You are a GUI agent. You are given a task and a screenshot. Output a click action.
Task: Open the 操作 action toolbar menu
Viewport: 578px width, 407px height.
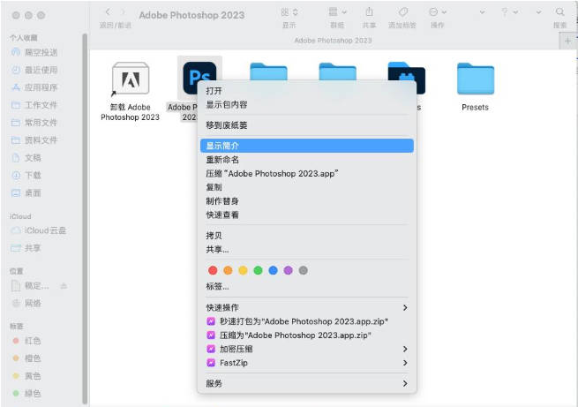pyautogui.click(x=438, y=12)
